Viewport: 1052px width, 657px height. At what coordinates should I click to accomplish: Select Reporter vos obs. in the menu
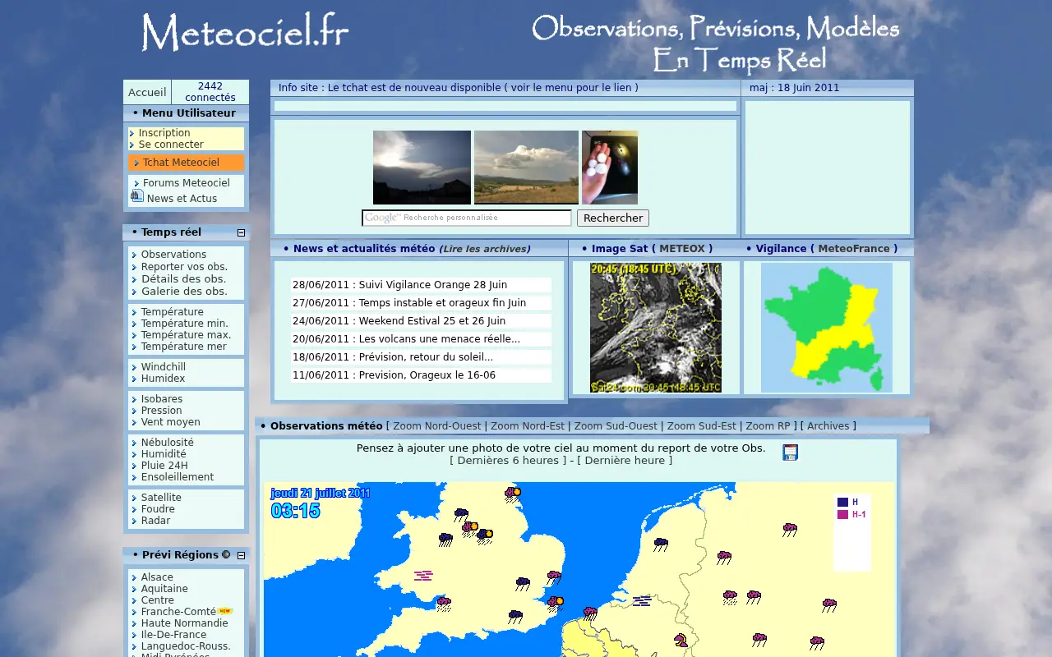(x=184, y=267)
